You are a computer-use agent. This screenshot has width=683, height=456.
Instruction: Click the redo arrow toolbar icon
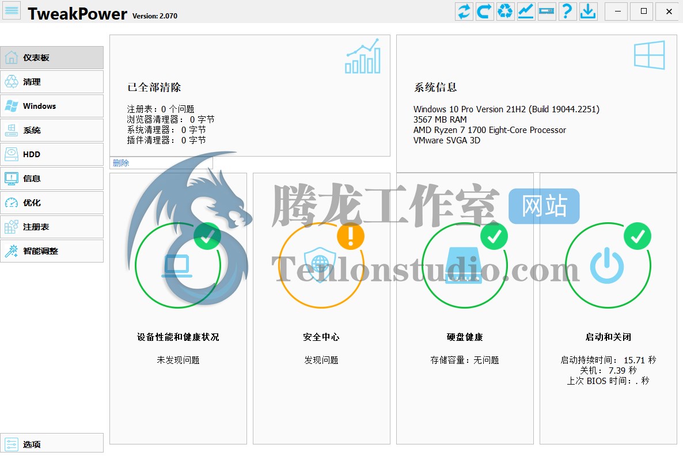click(484, 12)
